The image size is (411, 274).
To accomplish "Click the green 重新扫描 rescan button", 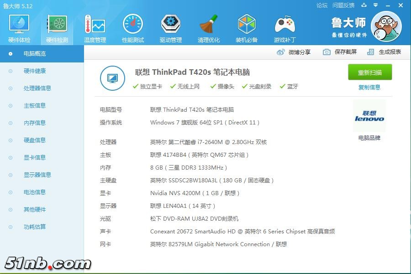I will 370,72.
